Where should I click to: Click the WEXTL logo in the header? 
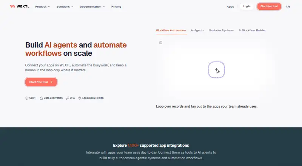tap(20, 6)
